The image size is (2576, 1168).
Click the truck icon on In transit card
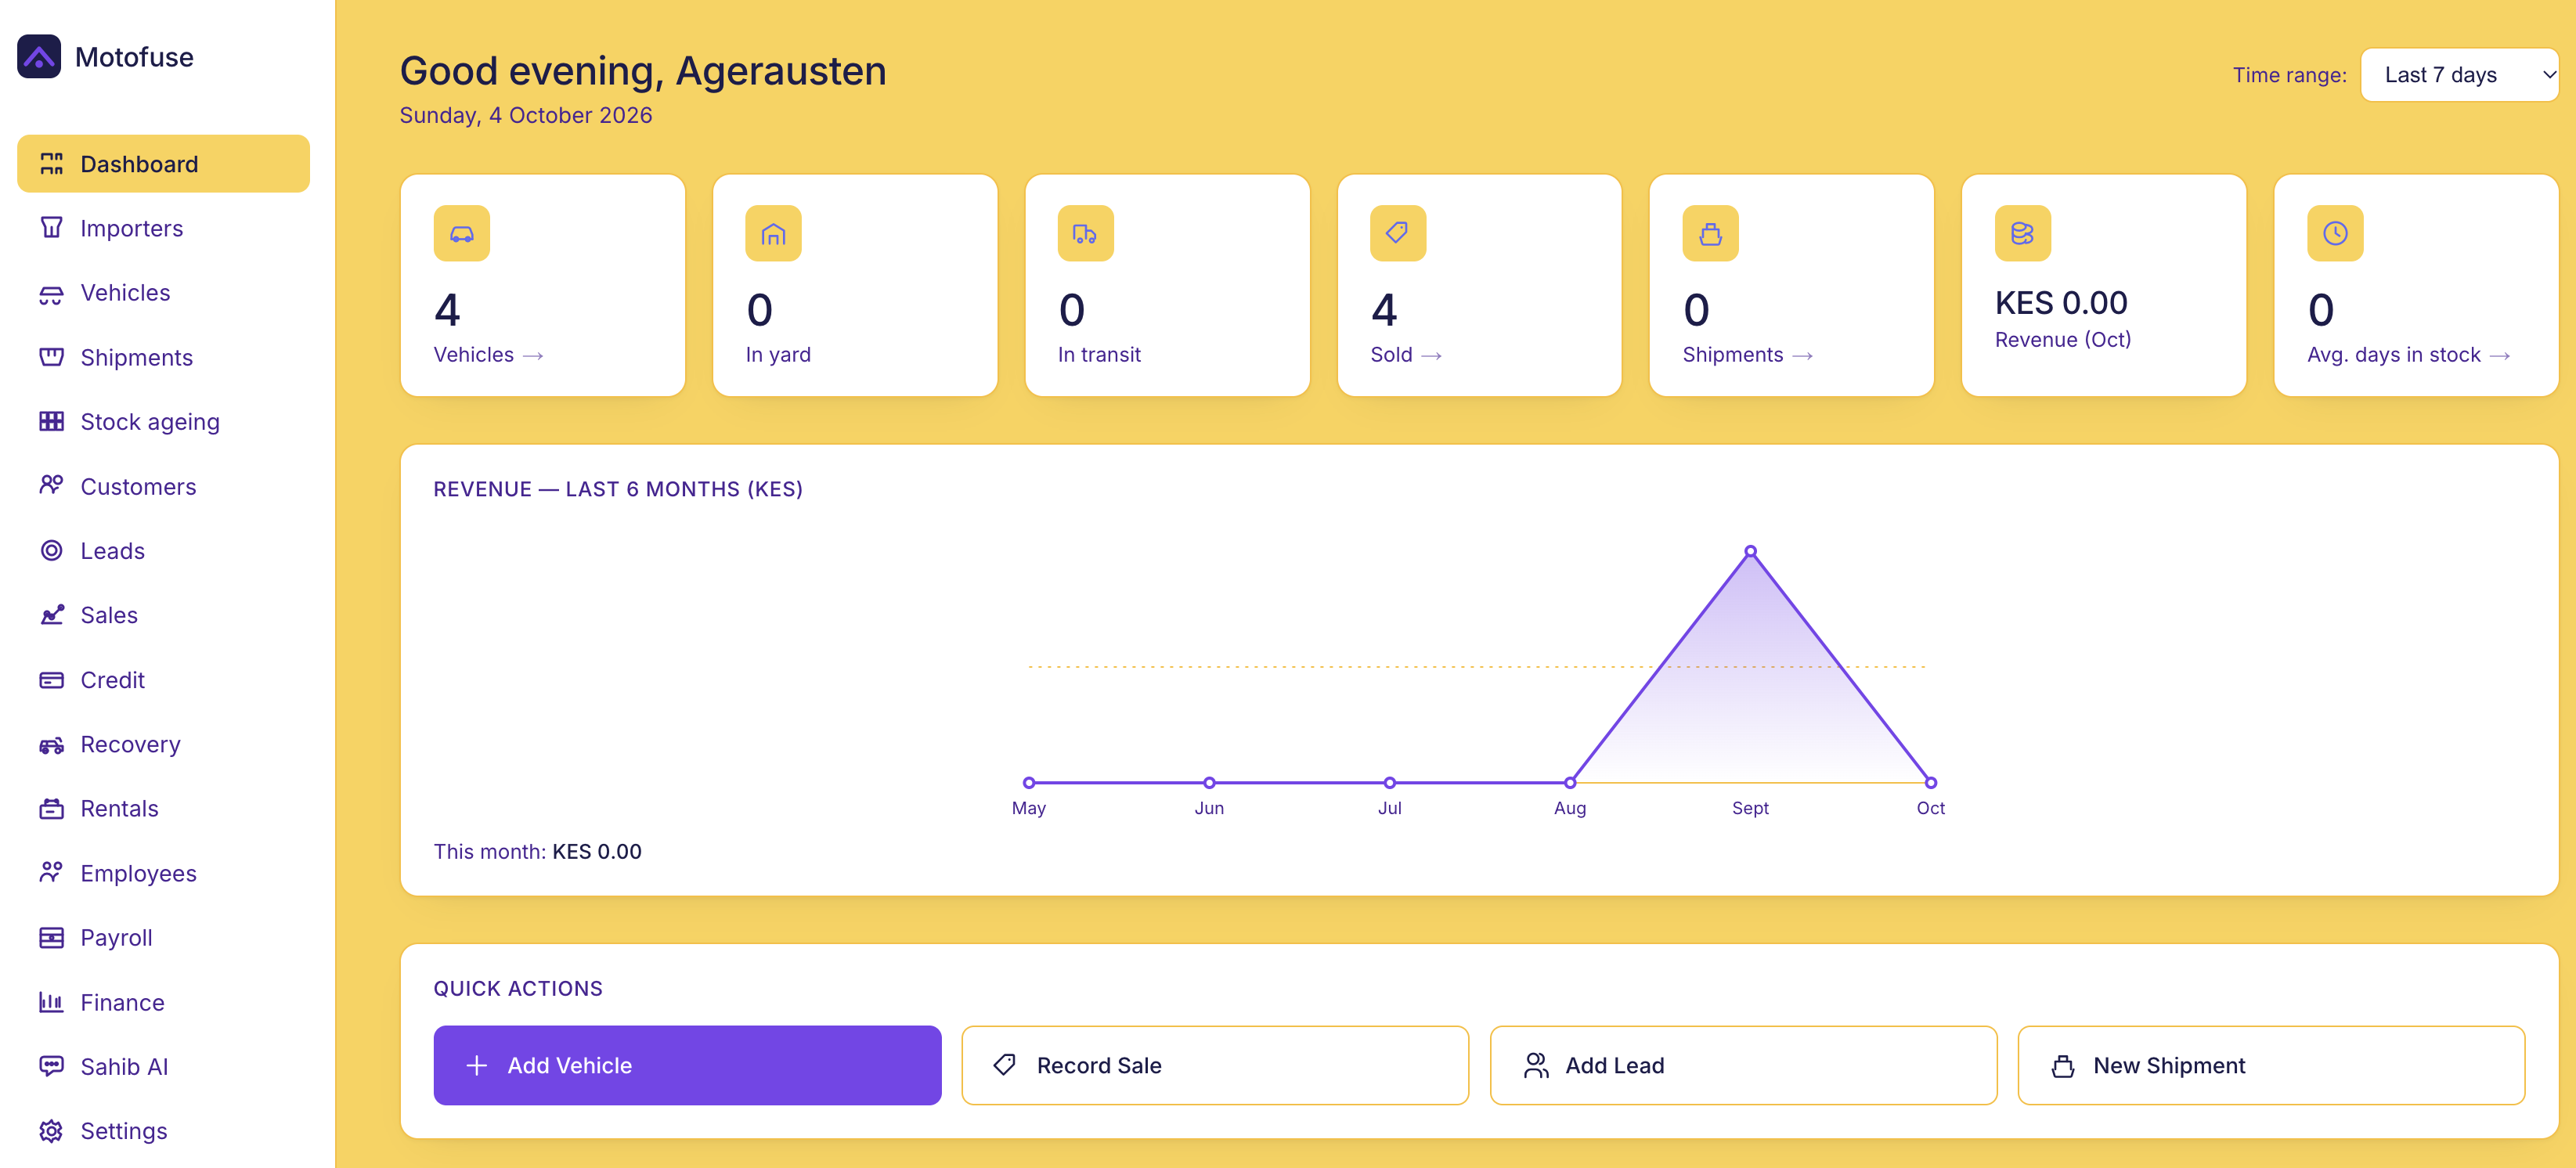click(1085, 233)
